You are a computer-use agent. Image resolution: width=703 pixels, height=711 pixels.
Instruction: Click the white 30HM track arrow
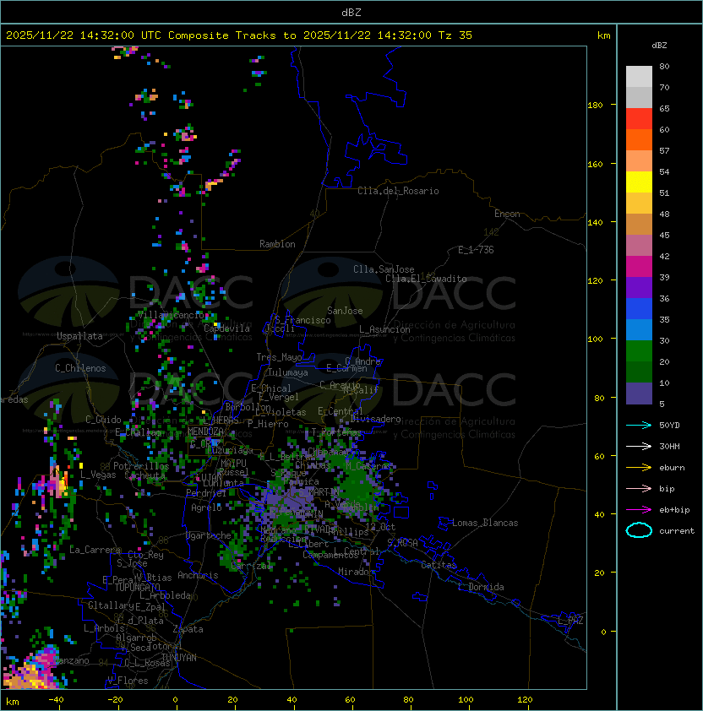click(639, 446)
